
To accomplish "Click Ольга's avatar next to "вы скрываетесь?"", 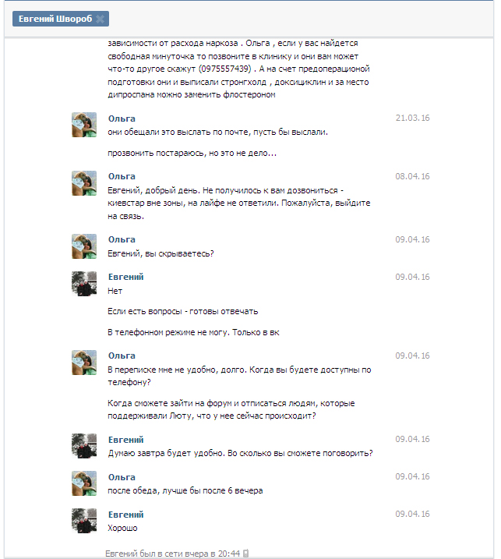I will point(84,246).
